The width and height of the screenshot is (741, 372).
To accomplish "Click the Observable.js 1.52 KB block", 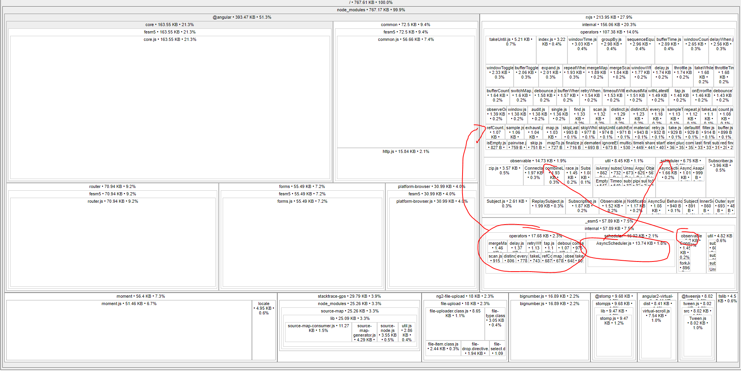I will 612,206.
